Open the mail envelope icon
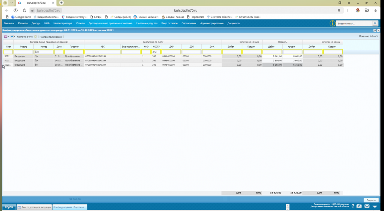 [x=367, y=206]
